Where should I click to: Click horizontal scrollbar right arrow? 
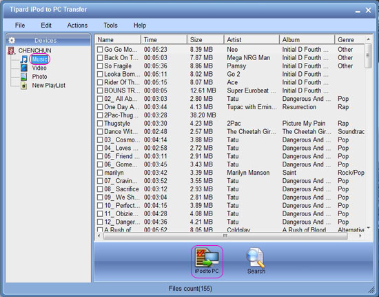[360, 236]
